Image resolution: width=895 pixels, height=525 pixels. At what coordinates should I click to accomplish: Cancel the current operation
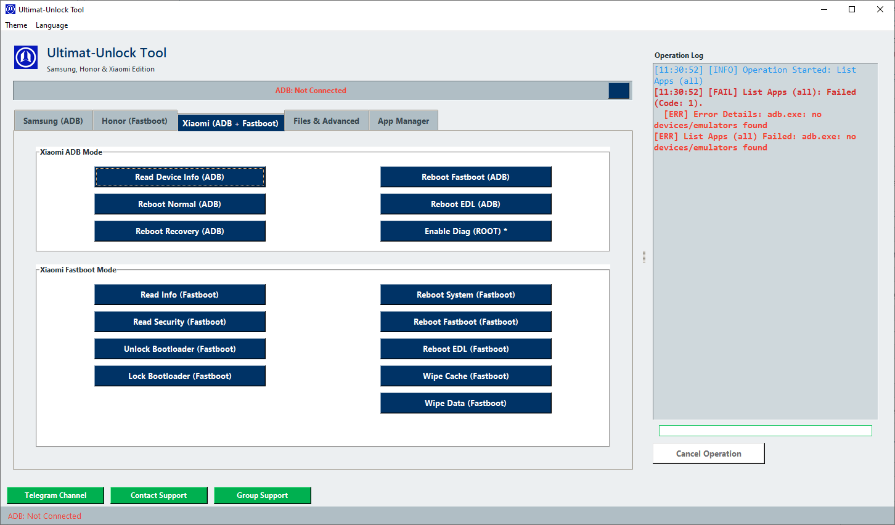click(x=708, y=453)
